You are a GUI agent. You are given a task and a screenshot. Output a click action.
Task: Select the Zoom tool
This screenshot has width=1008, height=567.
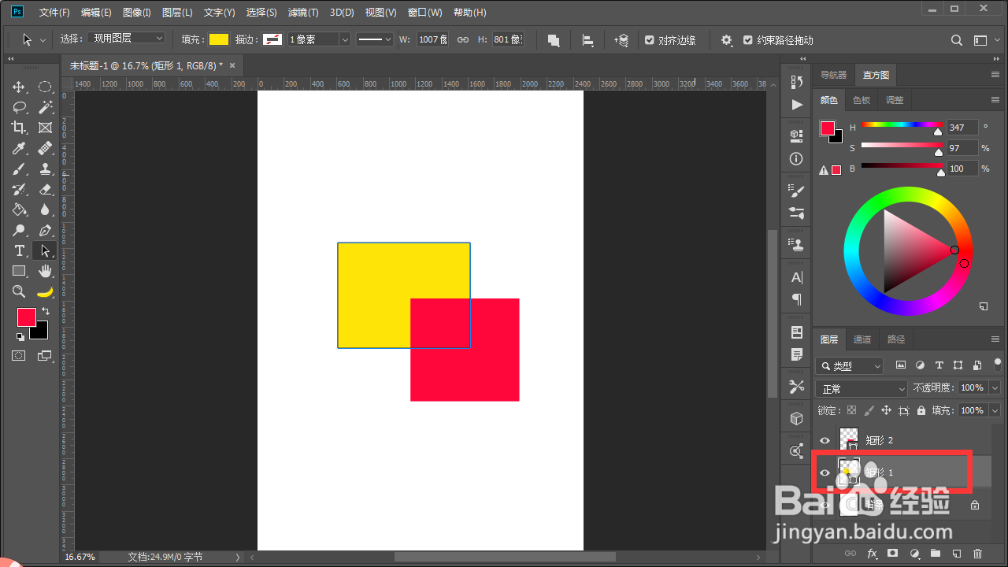pos(19,291)
